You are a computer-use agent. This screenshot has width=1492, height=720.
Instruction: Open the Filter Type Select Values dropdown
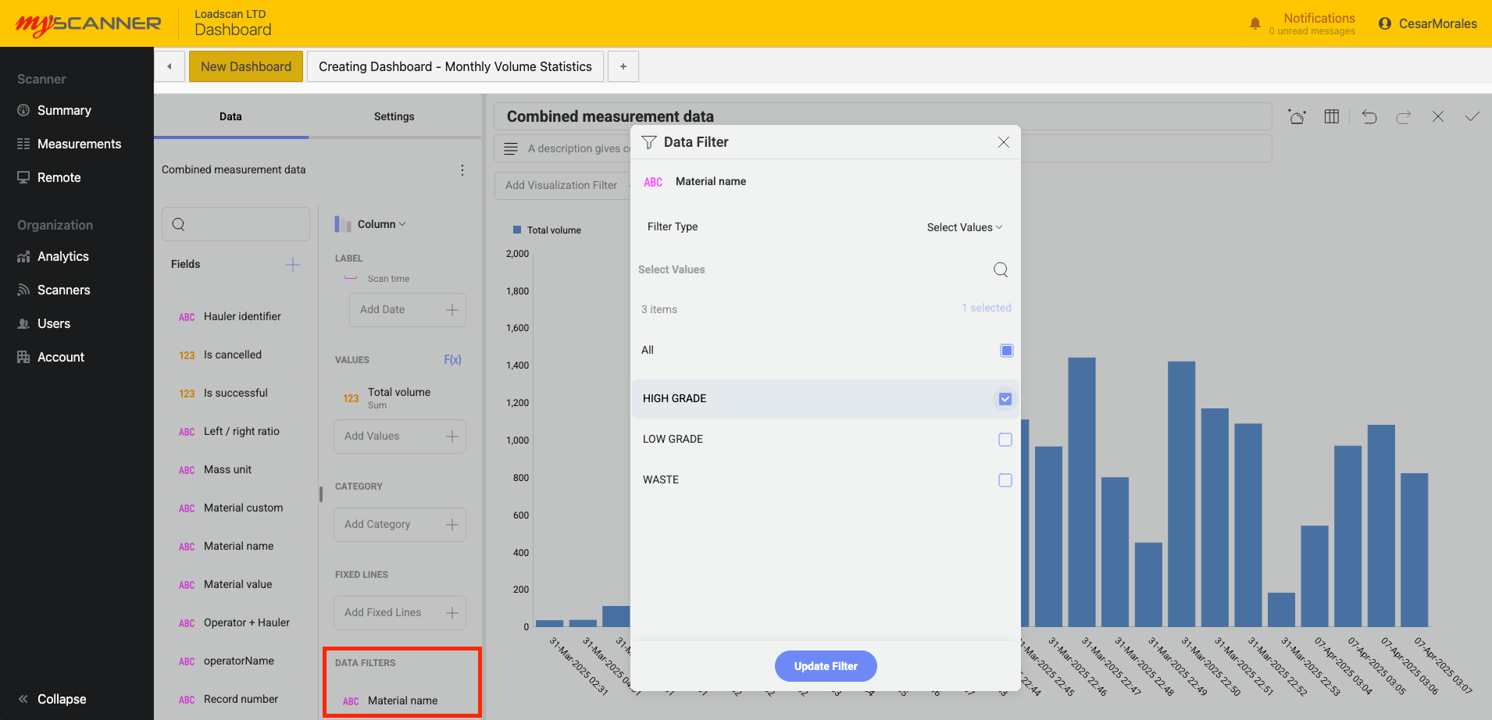(965, 227)
